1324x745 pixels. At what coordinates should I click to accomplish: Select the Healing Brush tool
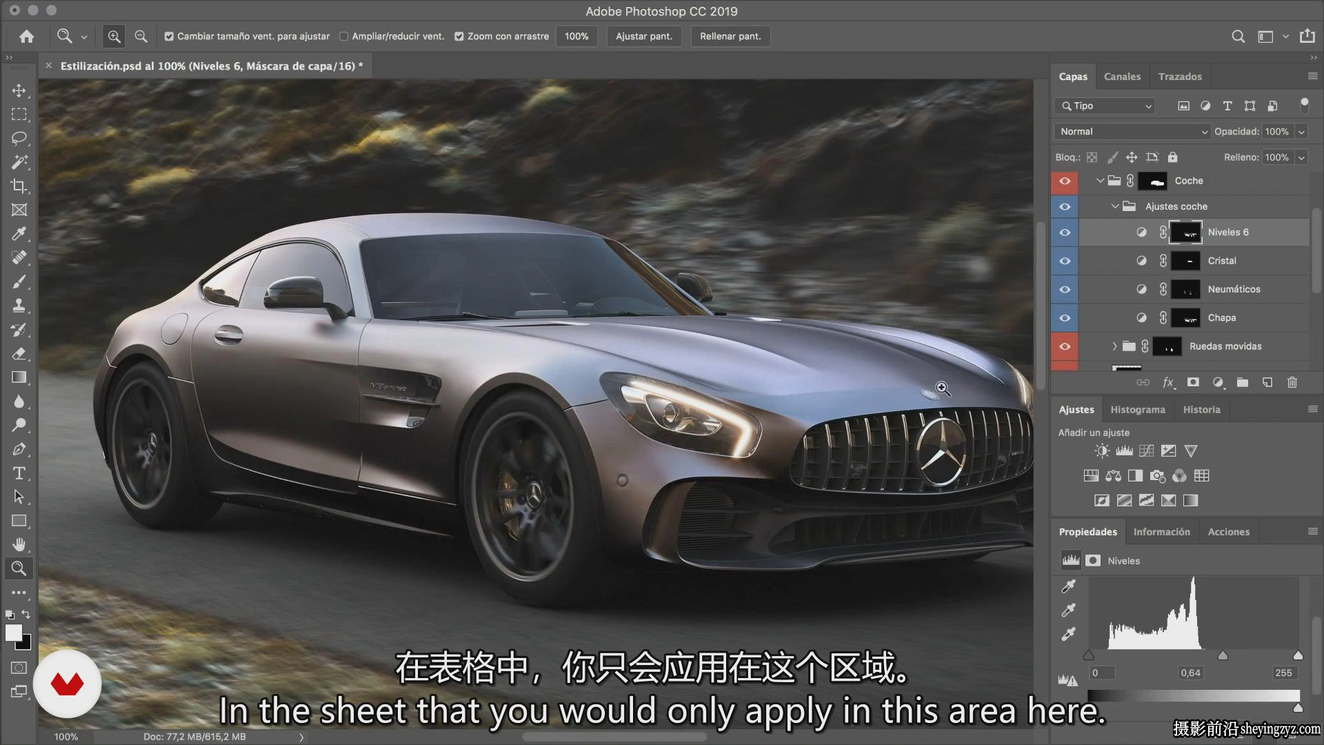[x=19, y=258]
